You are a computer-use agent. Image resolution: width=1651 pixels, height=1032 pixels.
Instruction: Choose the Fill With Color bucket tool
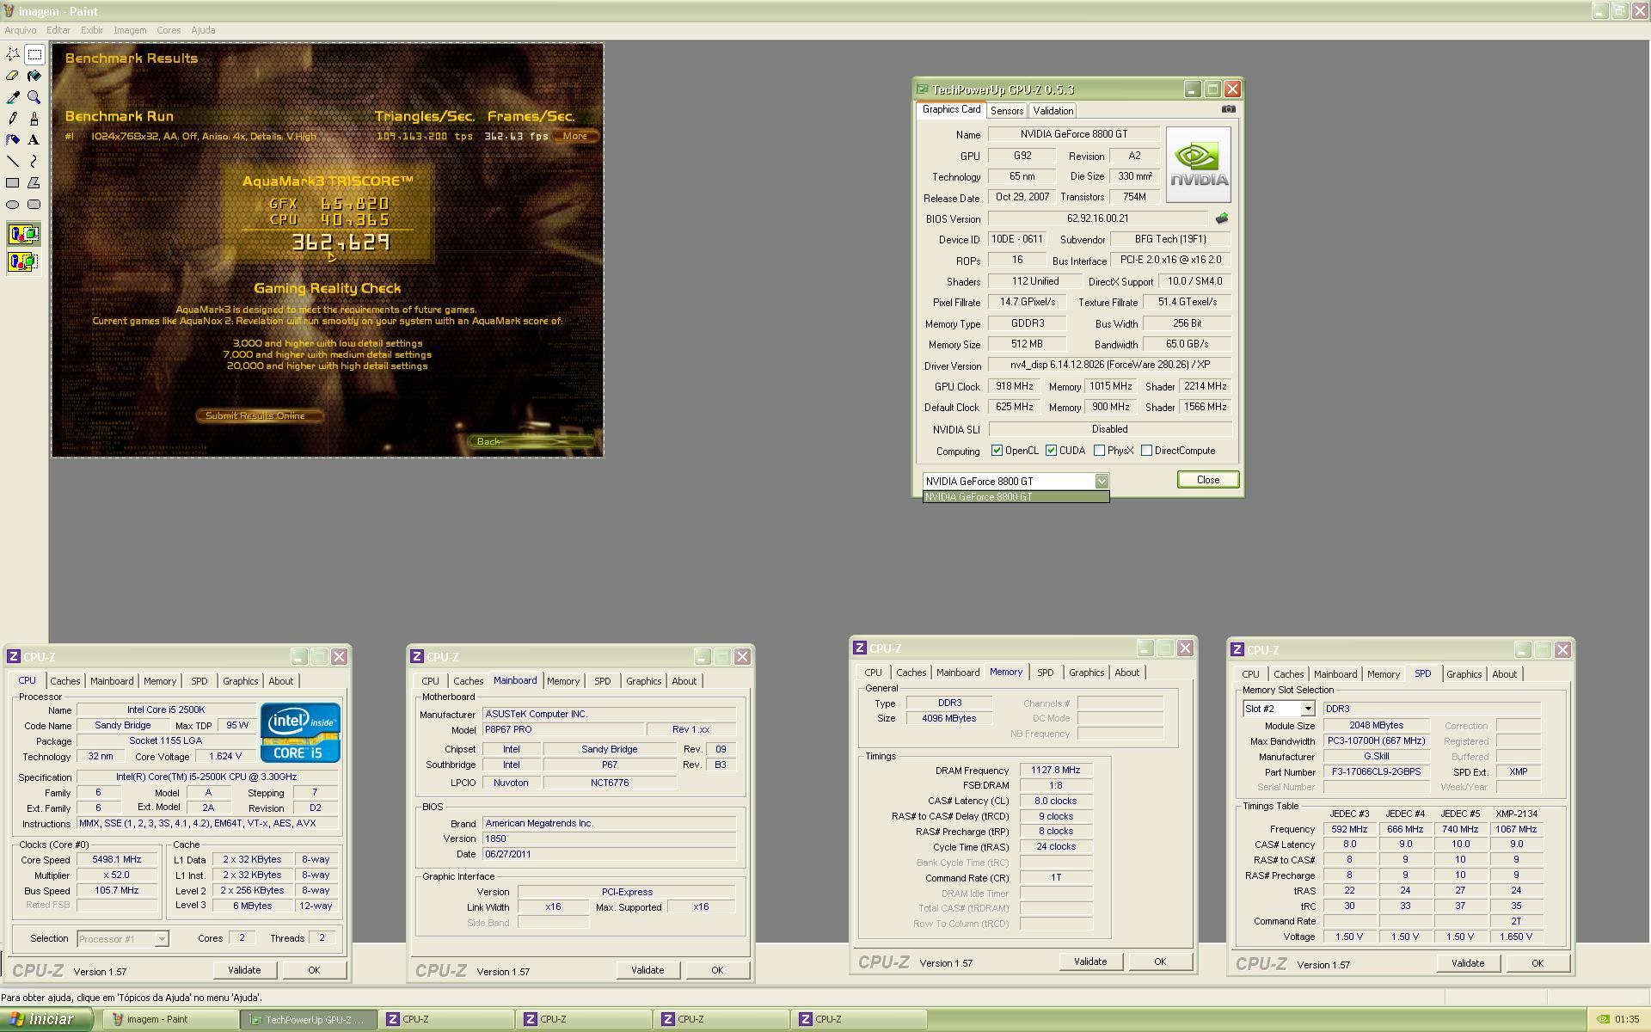(34, 76)
